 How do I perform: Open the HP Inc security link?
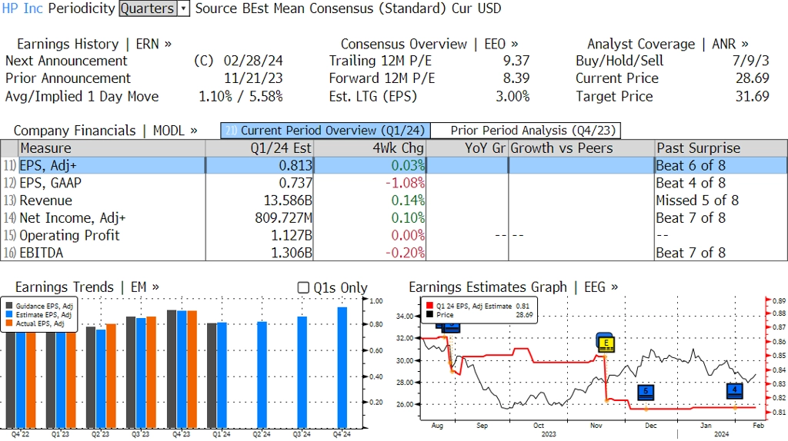(x=22, y=8)
